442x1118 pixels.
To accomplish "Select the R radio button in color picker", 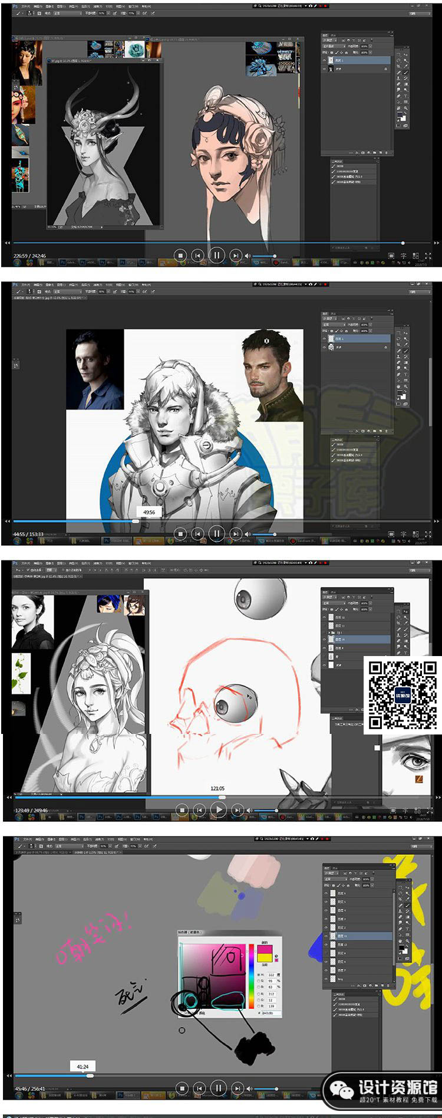I will point(258,994).
